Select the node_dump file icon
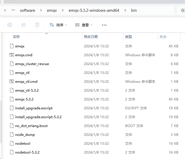The width and height of the screenshot is (185, 159). tap(12, 134)
